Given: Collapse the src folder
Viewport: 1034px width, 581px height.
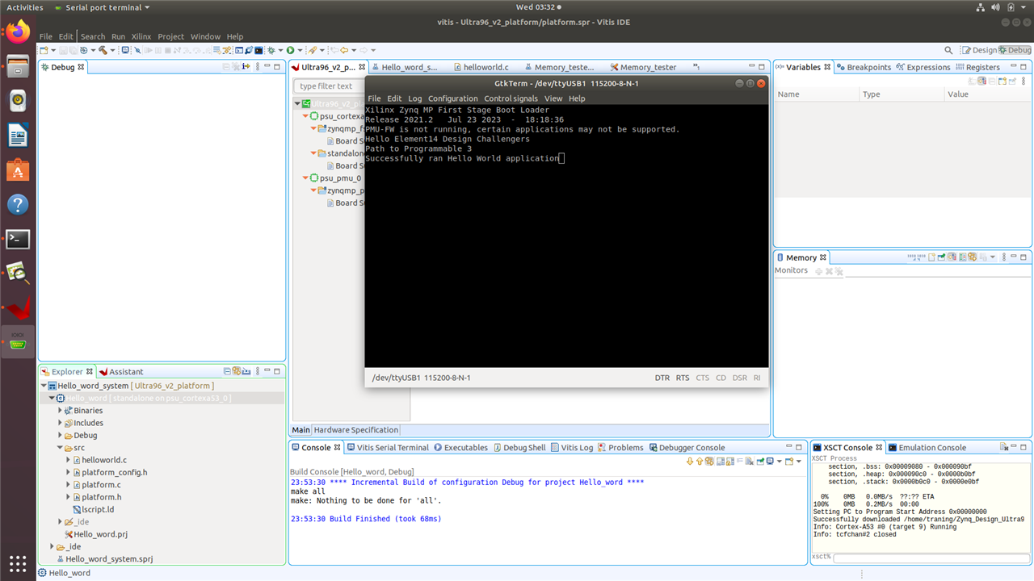Looking at the screenshot, I should pos(60,447).
